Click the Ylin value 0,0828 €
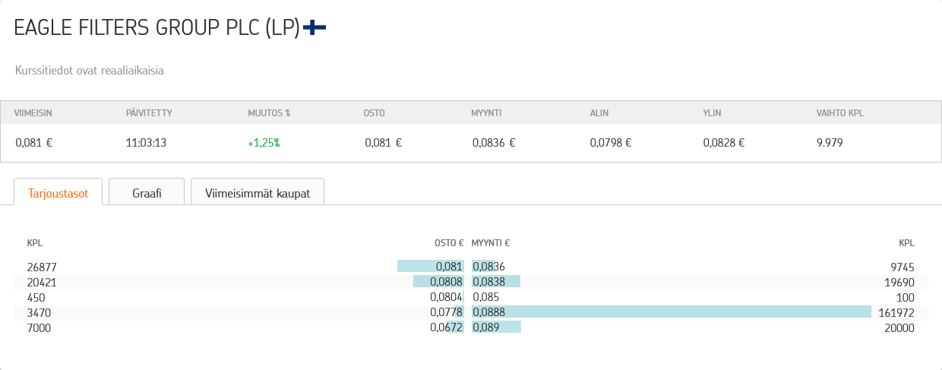 tap(723, 142)
